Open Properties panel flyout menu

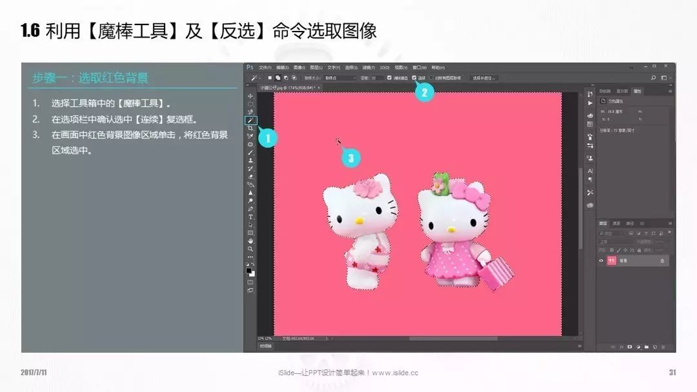[x=671, y=91]
